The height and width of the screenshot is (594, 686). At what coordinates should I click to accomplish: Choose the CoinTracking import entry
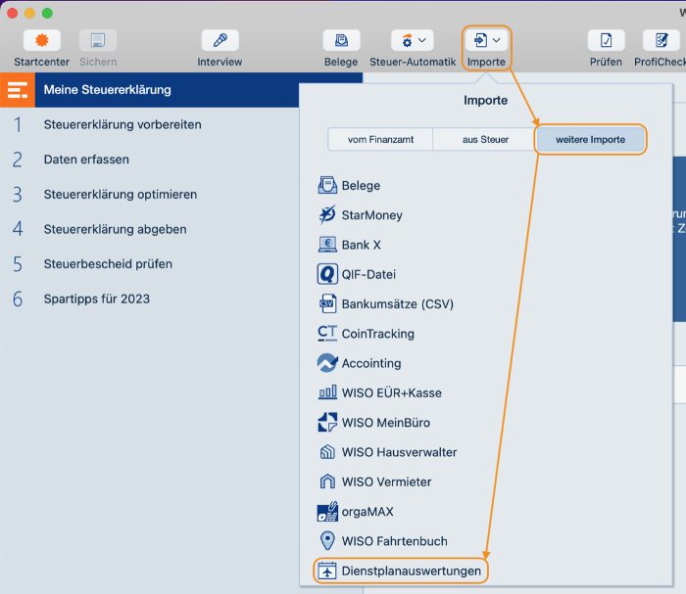coord(377,334)
